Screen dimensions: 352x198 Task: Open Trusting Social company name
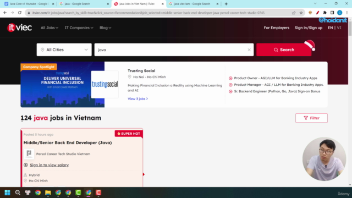coord(141,71)
